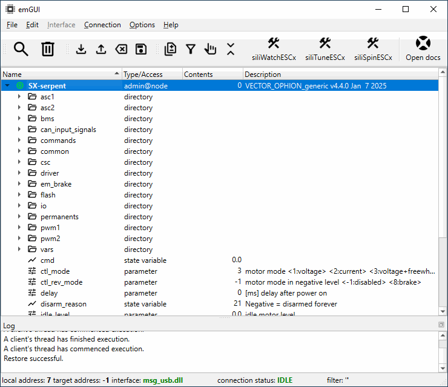Screen dimensions: 448x387
Task: Open the Help menu
Action: 171,25
